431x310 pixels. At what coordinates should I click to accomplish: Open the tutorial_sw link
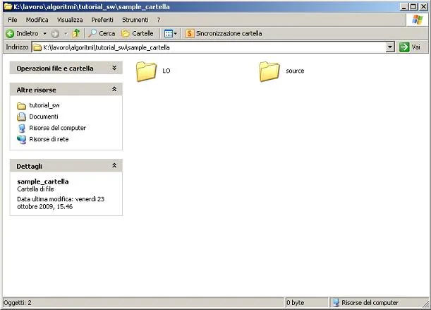pyautogui.click(x=44, y=105)
